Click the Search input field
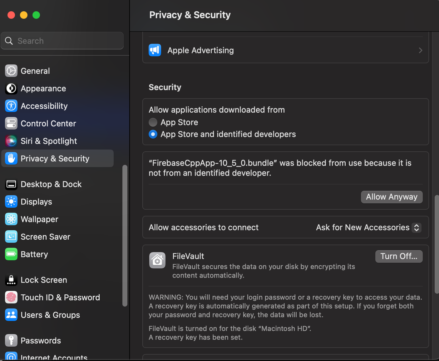Viewport: 439px width, 361px height. (62, 41)
